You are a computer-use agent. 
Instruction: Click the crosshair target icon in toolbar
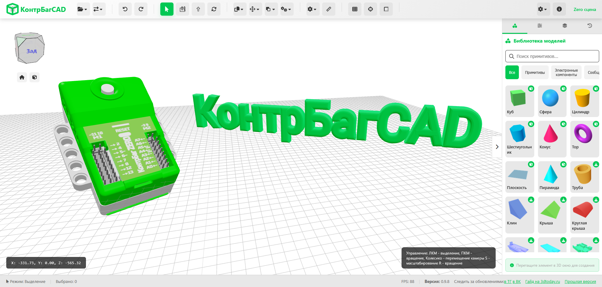tap(370, 9)
